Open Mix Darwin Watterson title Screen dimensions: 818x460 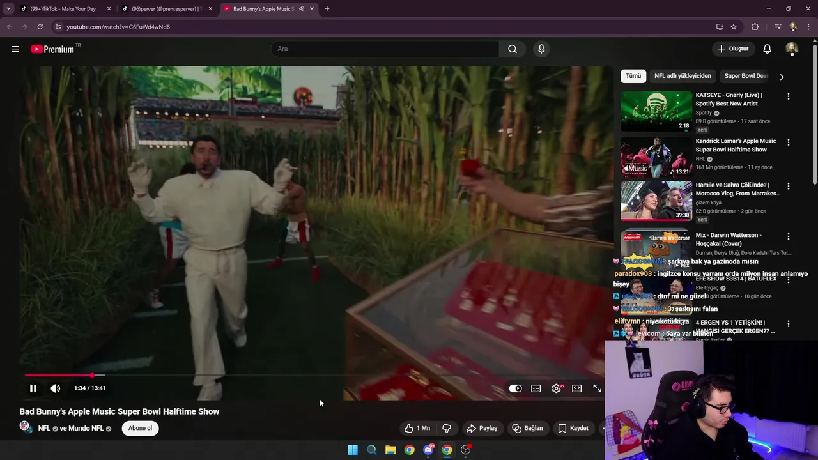tap(729, 239)
